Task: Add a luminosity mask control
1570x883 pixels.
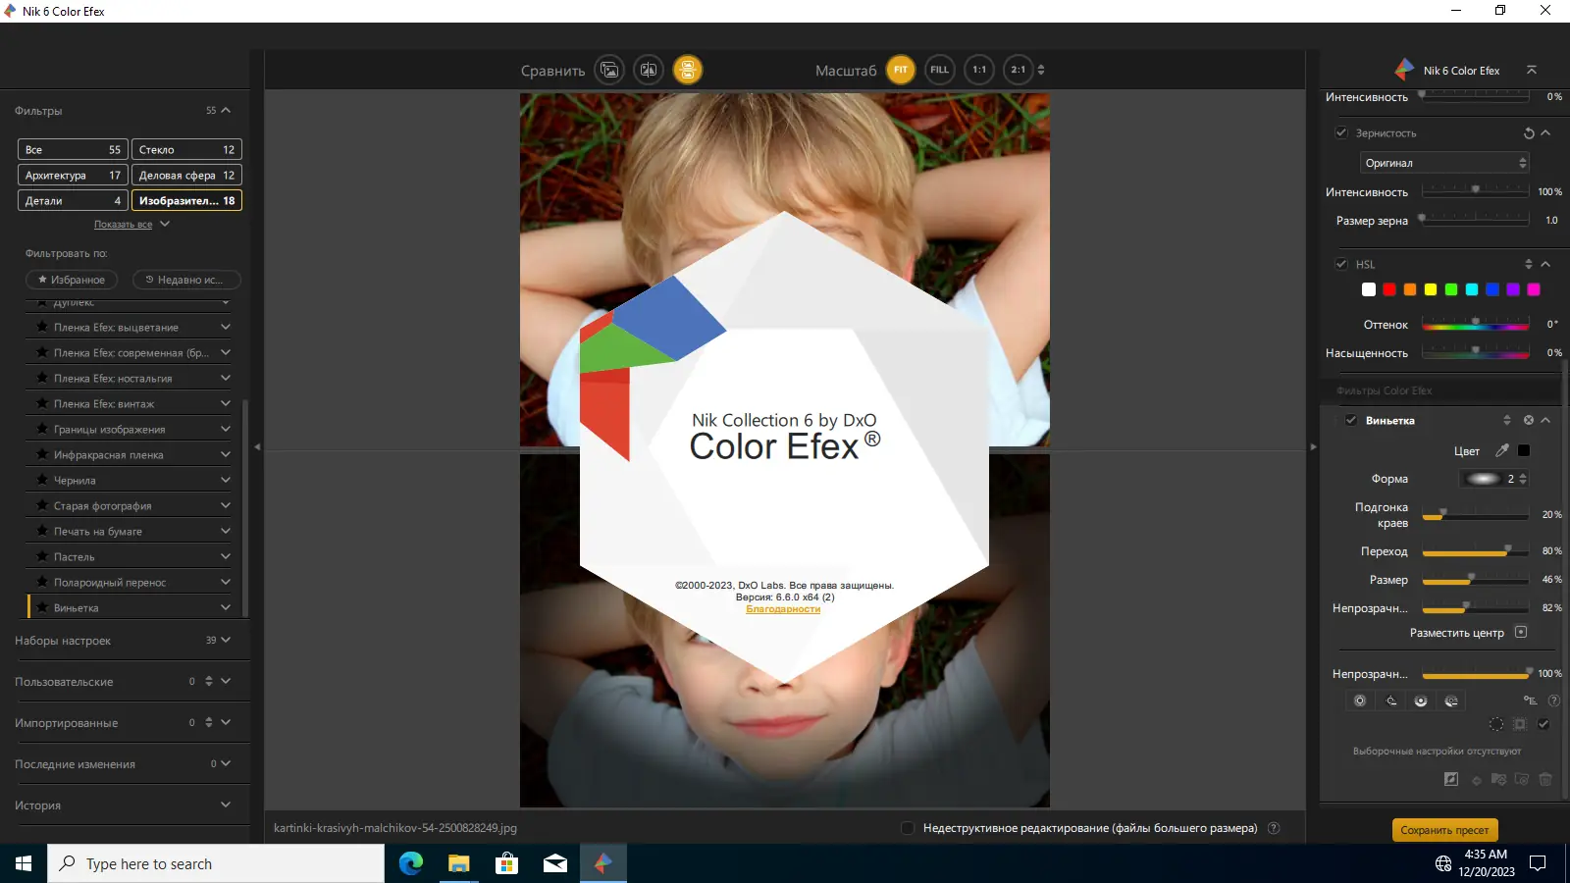Action: point(1421,701)
